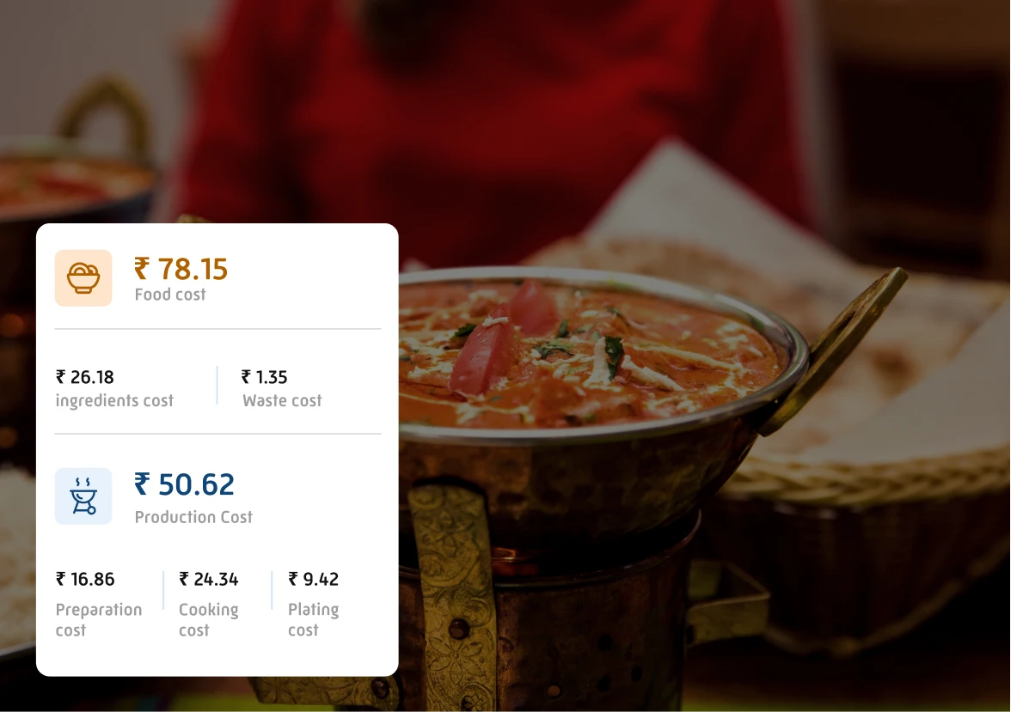Click the Plating cost label
The height and width of the screenshot is (712, 1011).
[313, 620]
